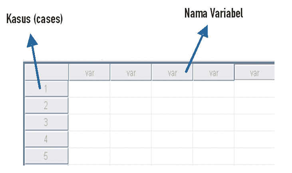Select cell in row 1, first var column

[x=89, y=89]
